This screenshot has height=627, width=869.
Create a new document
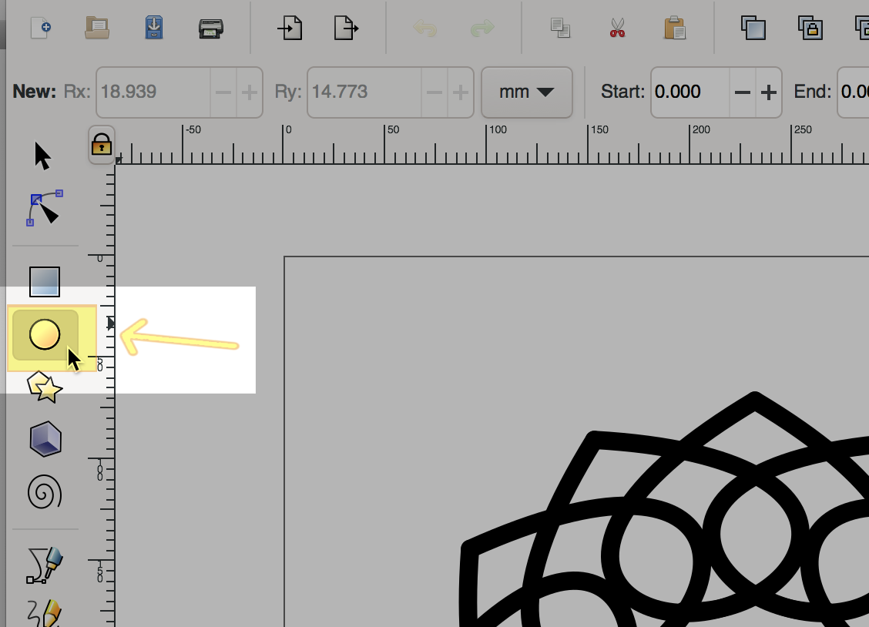click(40, 28)
